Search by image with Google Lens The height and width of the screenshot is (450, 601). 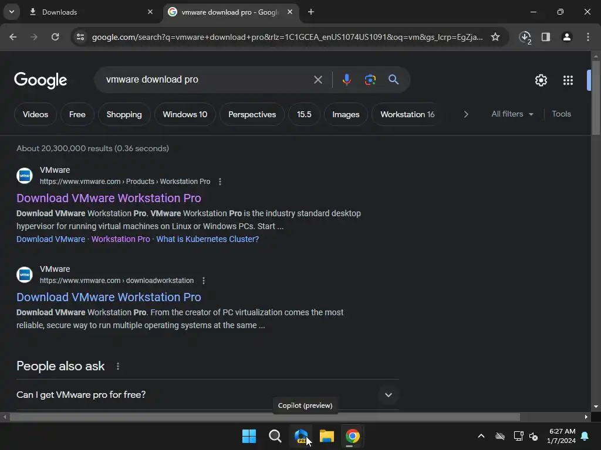[x=370, y=80]
